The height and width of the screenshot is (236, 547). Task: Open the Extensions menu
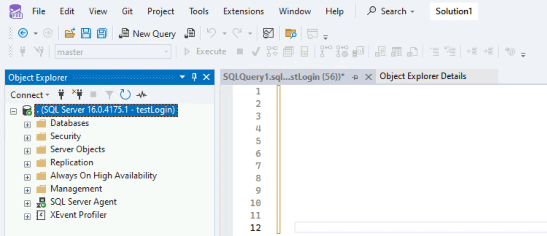click(244, 11)
